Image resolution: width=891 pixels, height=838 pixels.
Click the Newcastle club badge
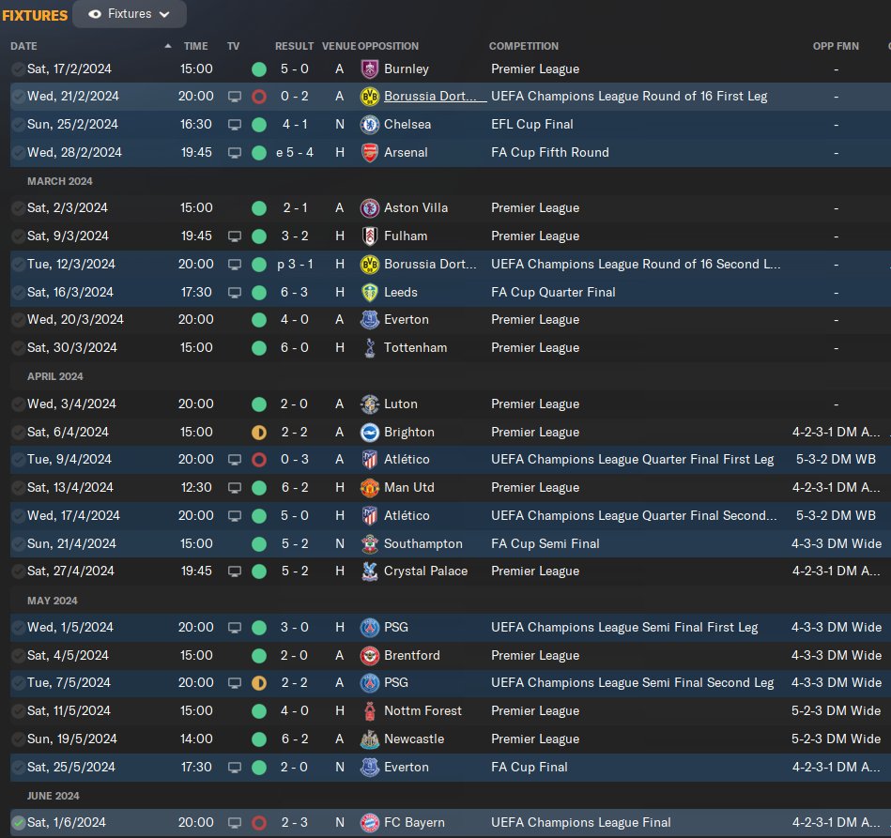[370, 739]
